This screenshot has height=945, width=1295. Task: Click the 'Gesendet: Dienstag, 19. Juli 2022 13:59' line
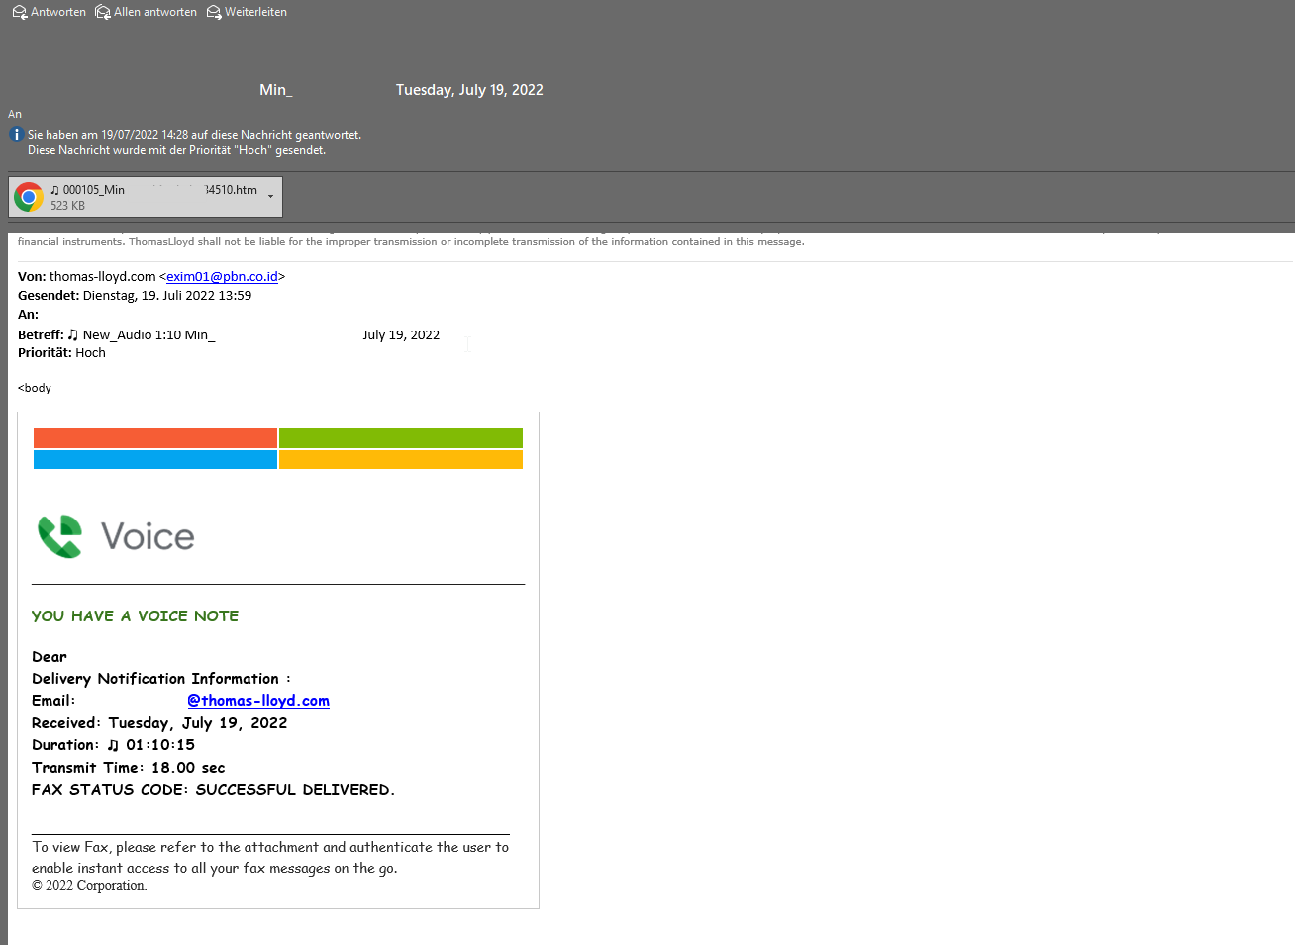point(135,296)
